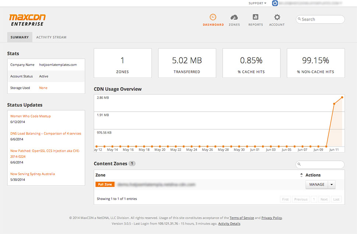The width and height of the screenshot is (357, 234).
Task: Click 'Showing 1 to 1 of 1 entries'
Action: [x=117, y=199]
